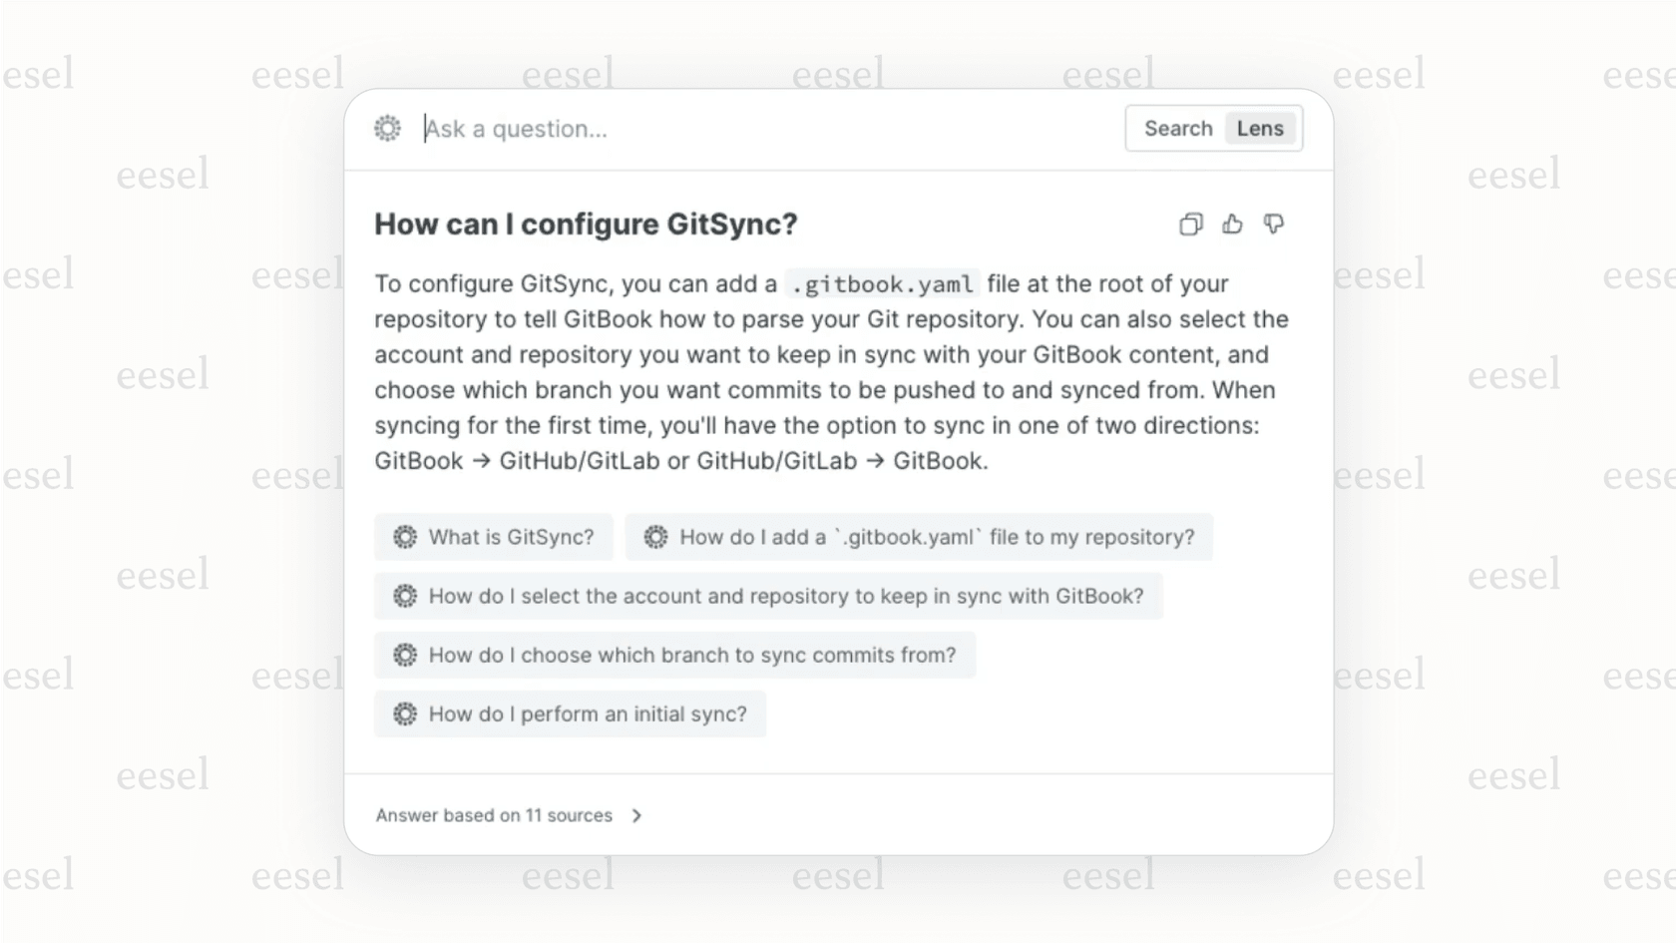Viewport: 1676px width, 943px height.
Task: Enable Lens mode in the toggle
Action: (1260, 128)
